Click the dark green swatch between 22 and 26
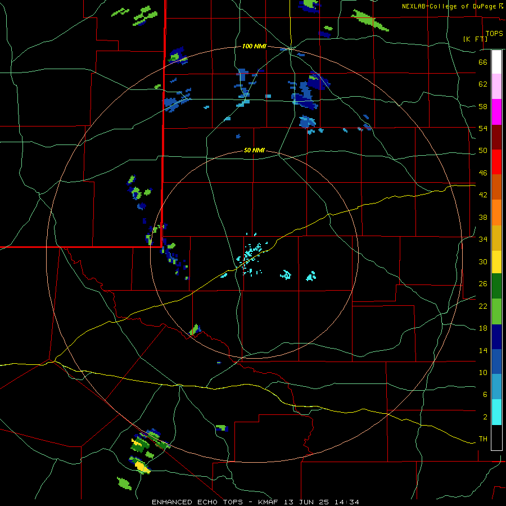Screen dimensions: 506x506 (x=496, y=286)
